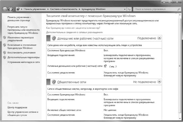The height and width of the screenshot is (122, 183).
Task: Open Панель управления - домашняя страница link
Action: point(19,19)
